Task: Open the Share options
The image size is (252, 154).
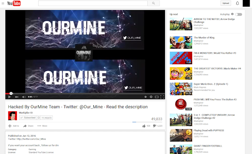Action: click(x=28, y=126)
